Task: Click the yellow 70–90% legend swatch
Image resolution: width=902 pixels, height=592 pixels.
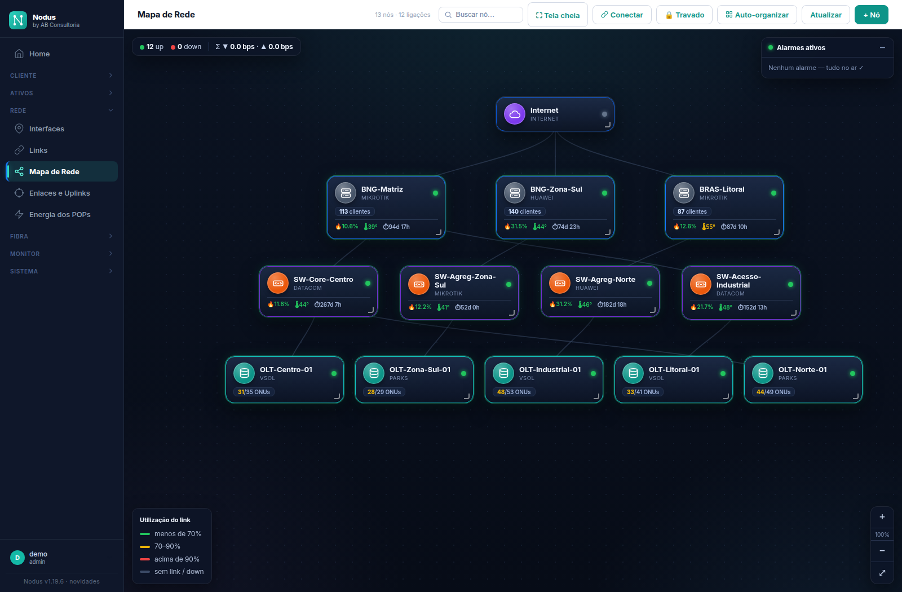Action: [x=145, y=546]
